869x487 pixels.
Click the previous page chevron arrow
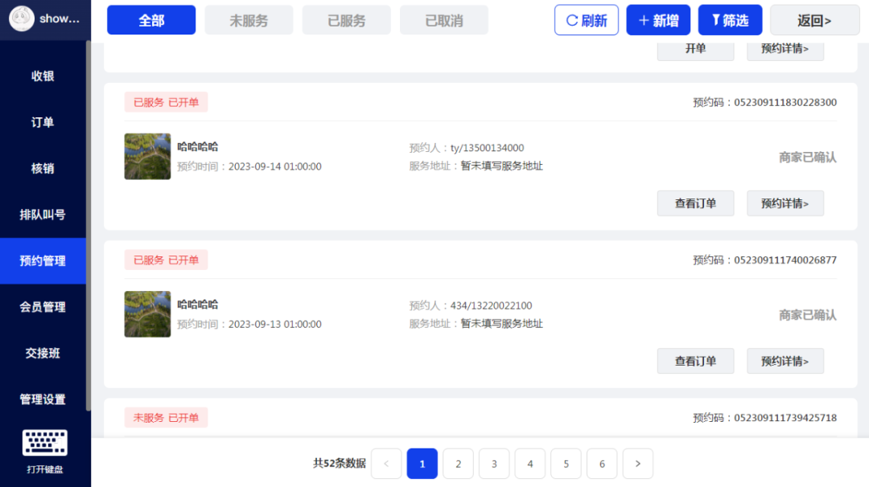click(x=386, y=464)
